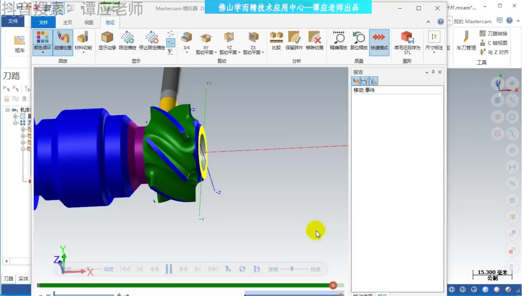
Task: Open the XY clipping plane dropdown arrow
Action: (216, 53)
